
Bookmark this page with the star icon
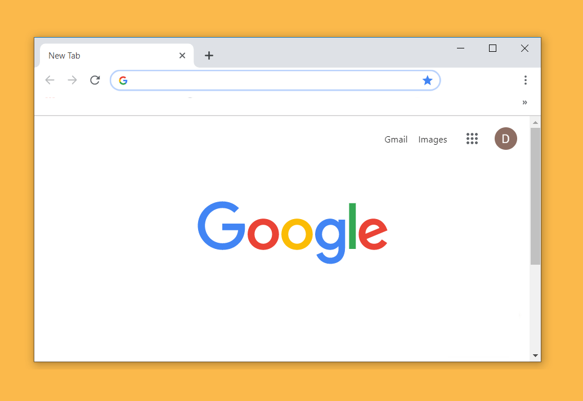[x=427, y=80]
